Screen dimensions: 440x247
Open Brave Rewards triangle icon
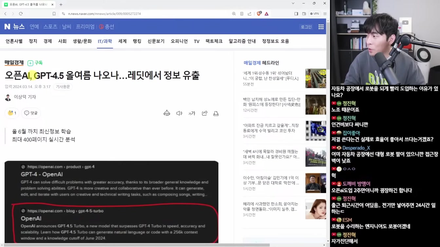tap(266, 14)
